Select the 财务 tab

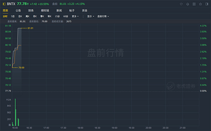click(31, 11)
